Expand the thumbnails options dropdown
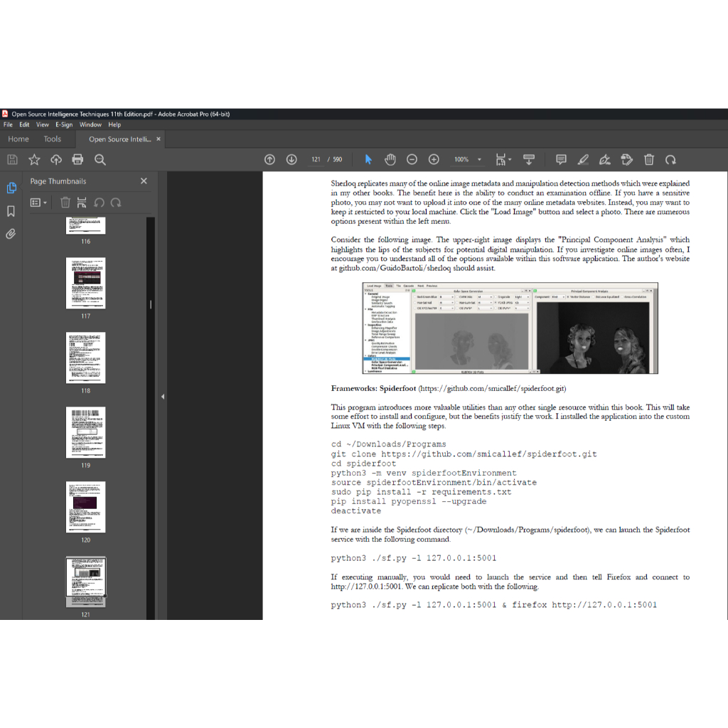 click(x=38, y=203)
